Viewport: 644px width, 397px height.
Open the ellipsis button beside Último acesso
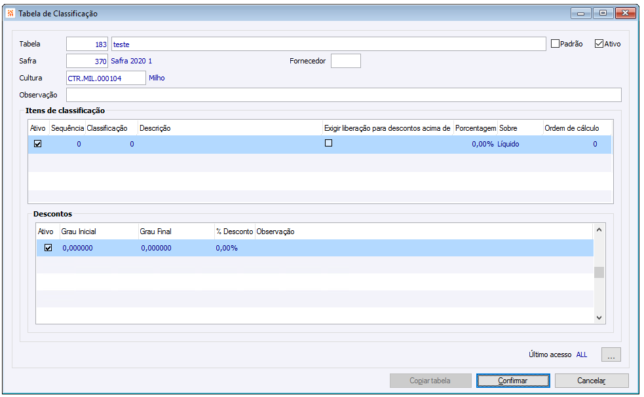611,354
